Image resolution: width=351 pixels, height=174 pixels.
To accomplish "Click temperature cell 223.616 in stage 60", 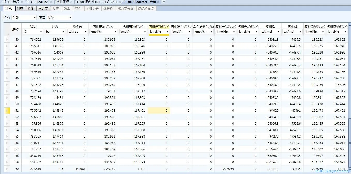I will pos(33,169).
